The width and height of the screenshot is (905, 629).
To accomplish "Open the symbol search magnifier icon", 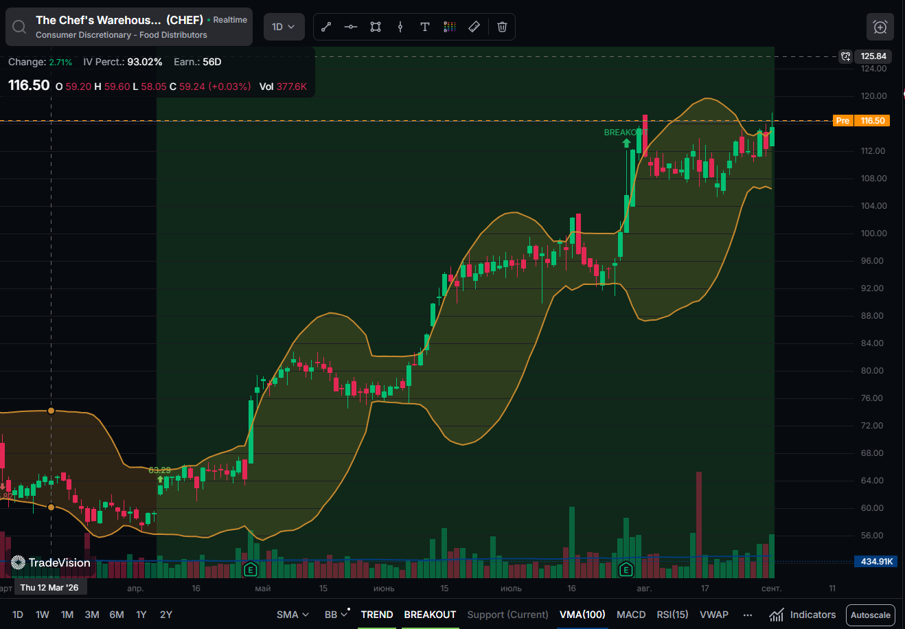I will pyautogui.click(x=19, y=27).
